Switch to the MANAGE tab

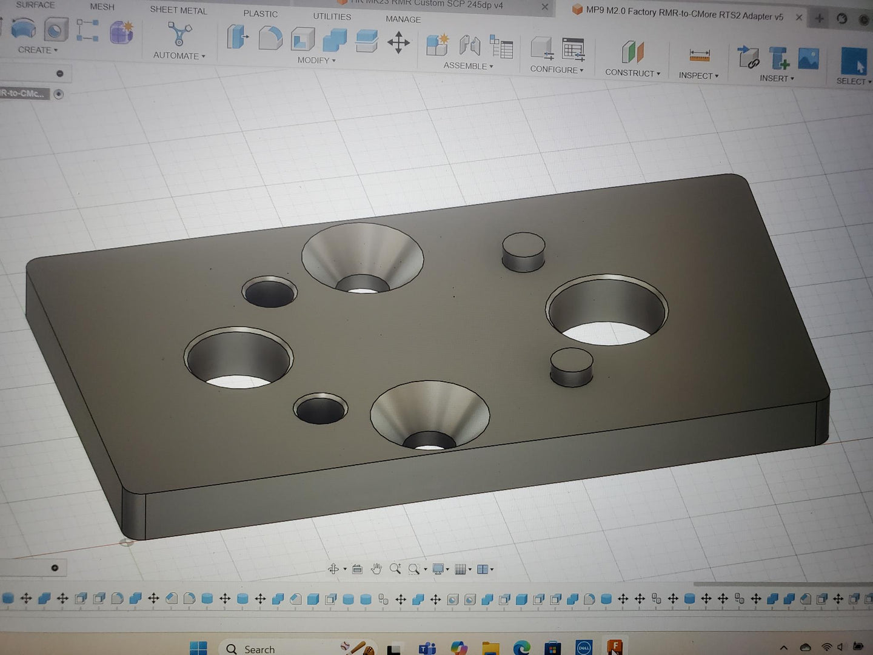tap(403, 19)
